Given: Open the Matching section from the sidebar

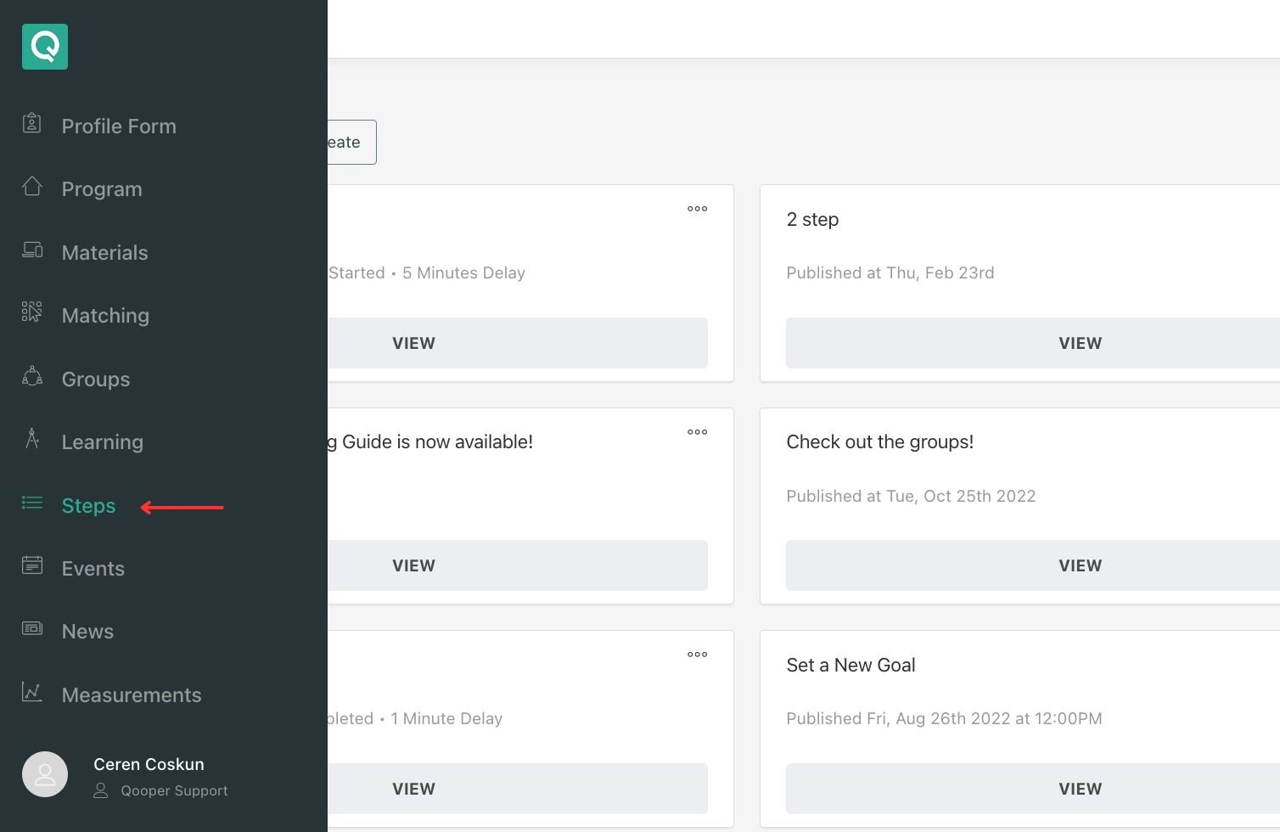Looking at the screenshot, I should tap(105, 315).
